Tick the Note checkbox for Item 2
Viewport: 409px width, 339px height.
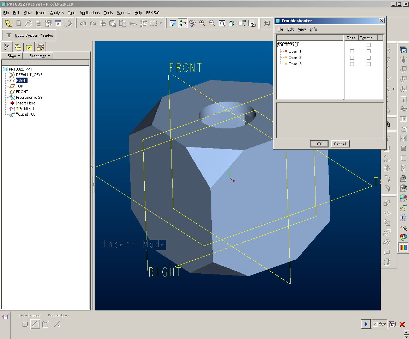pos(352,57)
